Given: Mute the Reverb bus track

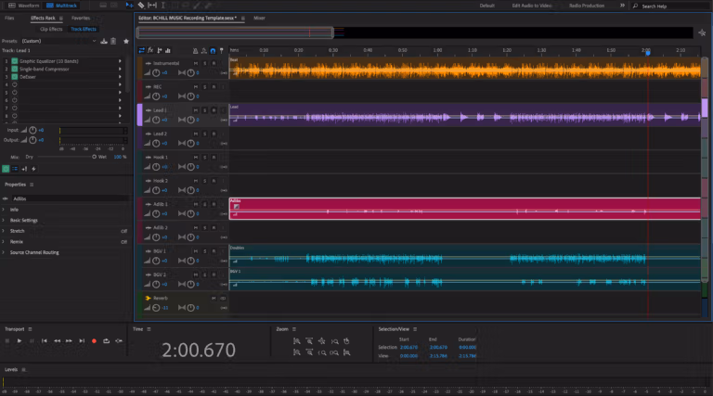Looking at the screenshot, I should pyautogui.click(x=214, y=299).
